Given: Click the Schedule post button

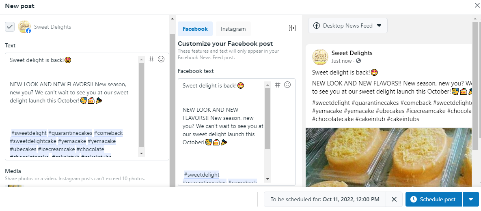Looking at the screenshot, I should 434,199.
